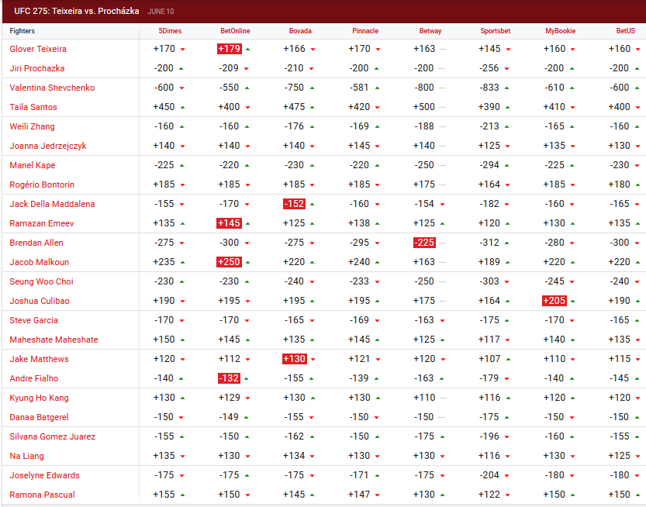Select highlighted -225 Betway odds for Brendan Allen
This screenshot has width=646, height=507.
[424, 243]
